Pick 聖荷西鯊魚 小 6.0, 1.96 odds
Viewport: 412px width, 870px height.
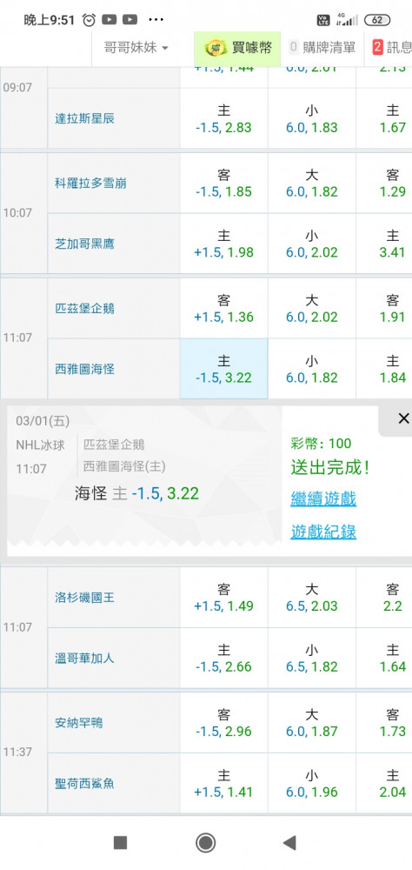(x=312, y=784)
